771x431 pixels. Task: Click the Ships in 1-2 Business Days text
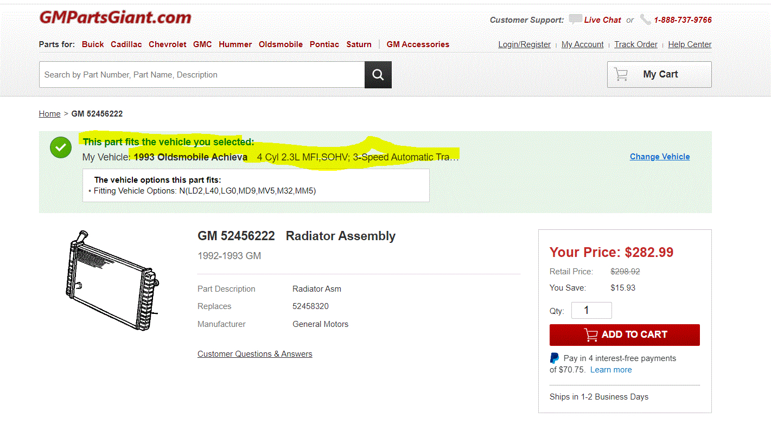pos(599,397)
